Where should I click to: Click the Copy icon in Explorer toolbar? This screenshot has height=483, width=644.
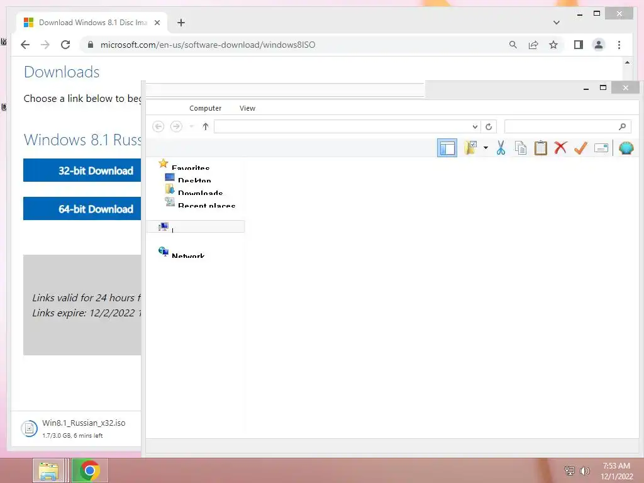click(520, 148)
